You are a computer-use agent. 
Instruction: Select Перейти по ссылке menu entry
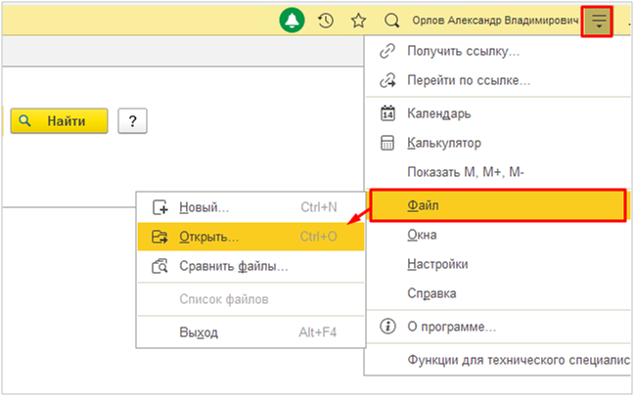(468, 80)
